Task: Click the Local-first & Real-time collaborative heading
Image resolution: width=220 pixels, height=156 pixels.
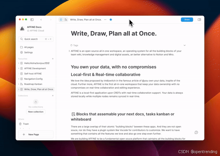Action: (106, 75)
